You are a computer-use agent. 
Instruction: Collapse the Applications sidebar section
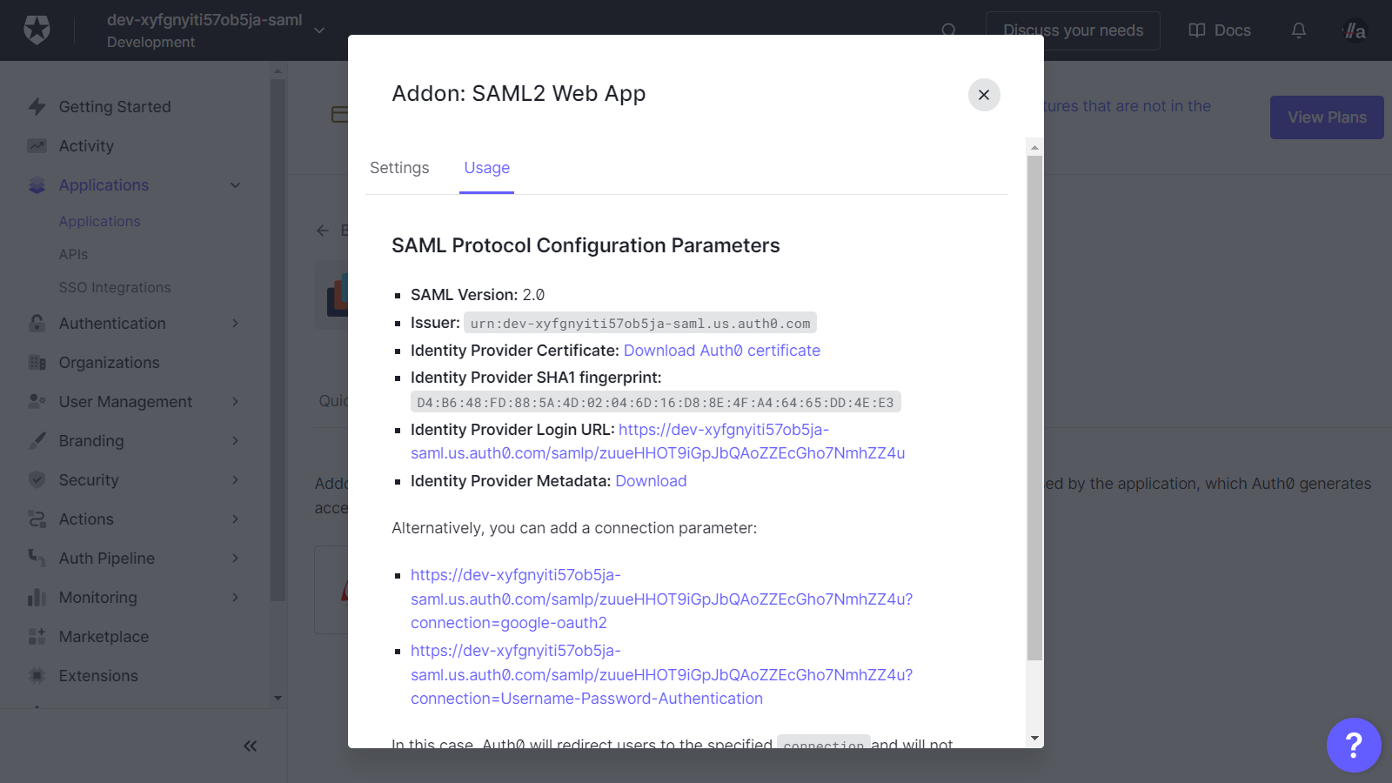click(235, 185)
